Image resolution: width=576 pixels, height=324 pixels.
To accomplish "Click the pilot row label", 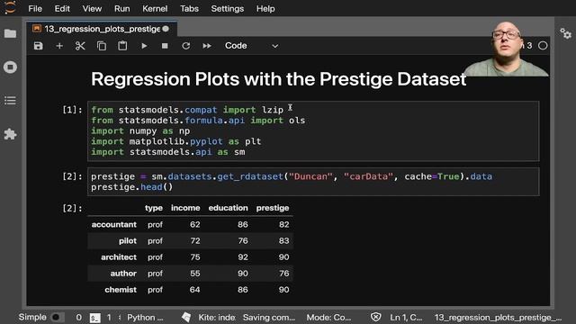I will (128, 241).
